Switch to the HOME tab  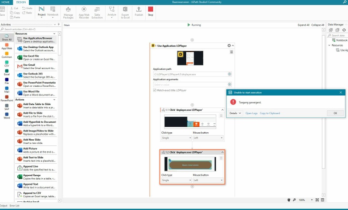click(x=6, y=2)
